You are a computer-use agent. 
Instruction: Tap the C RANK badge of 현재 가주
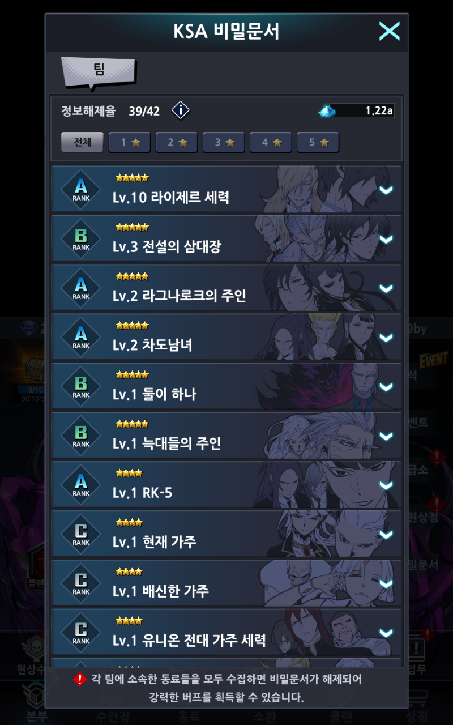point(81,535)
